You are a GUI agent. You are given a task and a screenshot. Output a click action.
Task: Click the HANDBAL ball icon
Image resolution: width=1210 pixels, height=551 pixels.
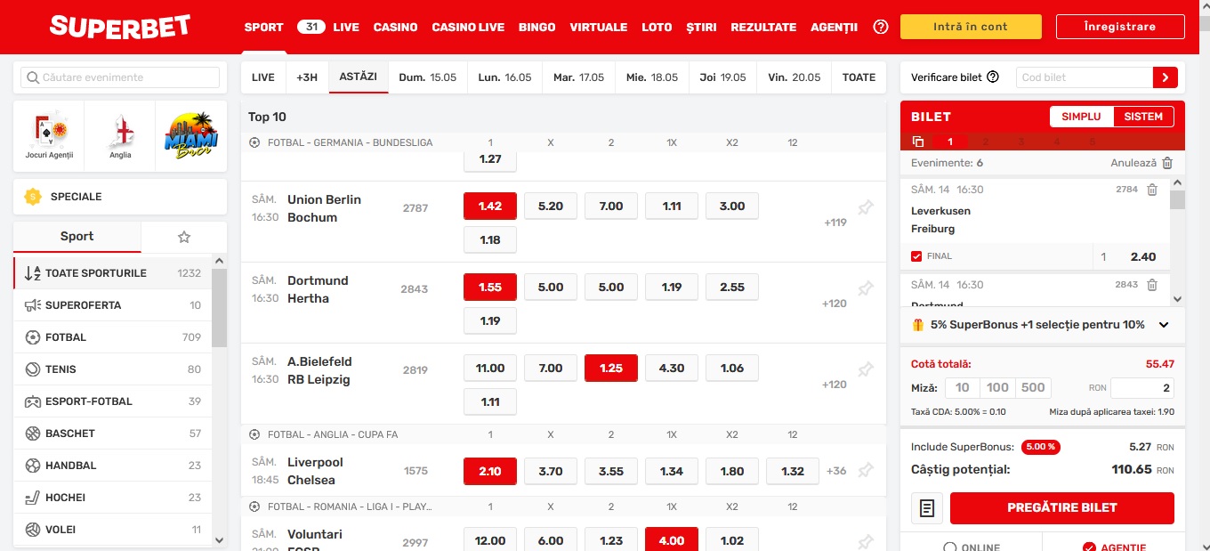click(x=33, y=466)
